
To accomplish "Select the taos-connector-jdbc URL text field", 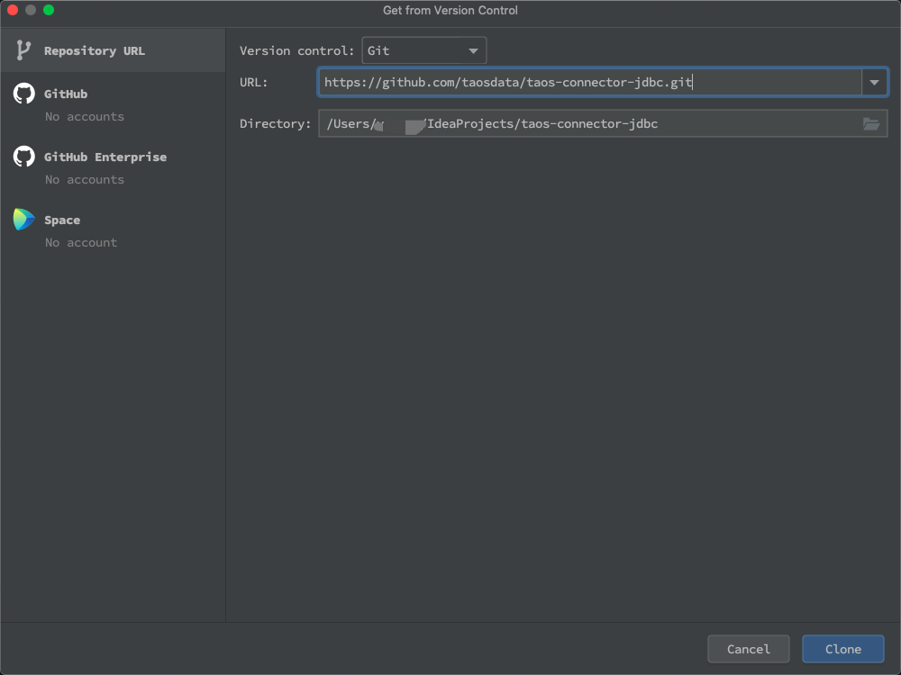I will pyautogui.click(x=586, y=82).
